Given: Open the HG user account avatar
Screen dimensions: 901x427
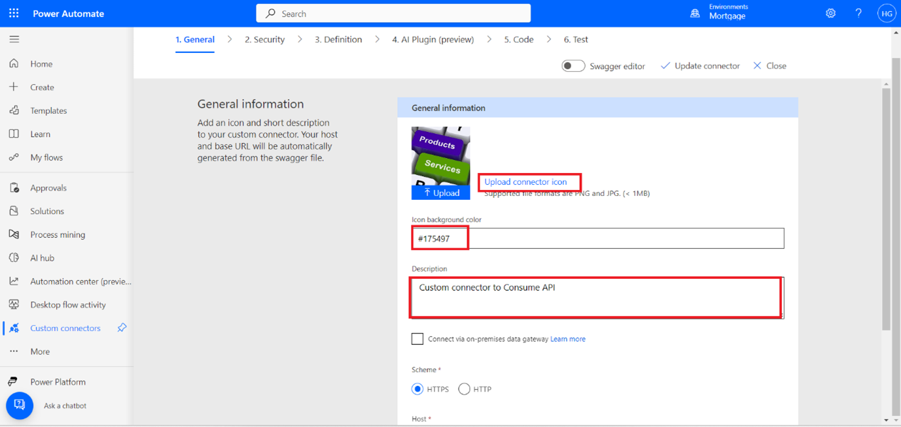Looking at the screenshot, I should pyautogui.click(x=886, y=13).
